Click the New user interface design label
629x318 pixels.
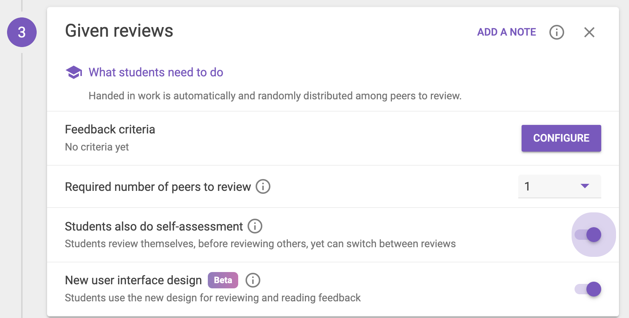133,280
